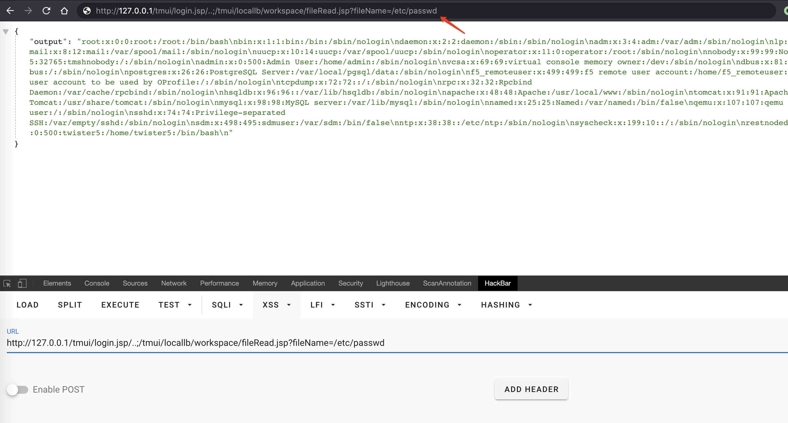Click the JSON line starting with 'Daemon:/var/cache/rpcbind'
The image size is (788, 423).
(408, 92)
